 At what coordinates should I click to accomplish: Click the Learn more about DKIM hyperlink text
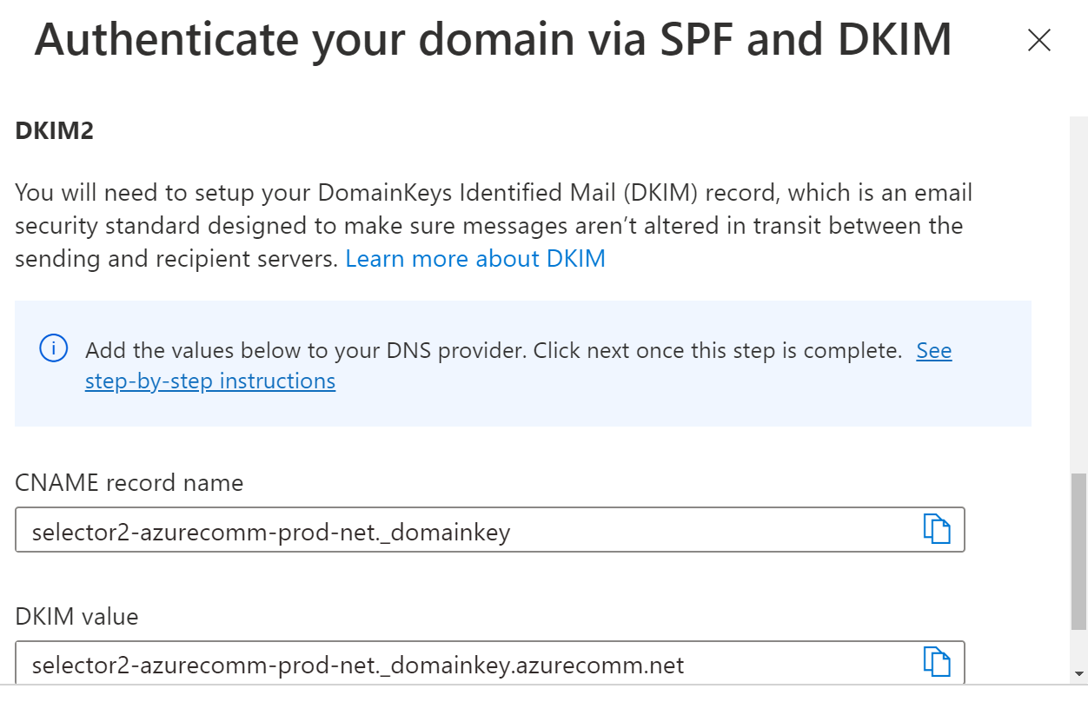coord(475,258)
